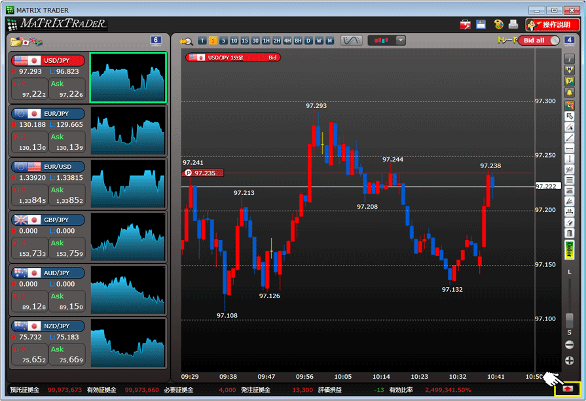This screenshot has height=401, width=586.
Task: Select the 15-minute timeframe button
Action: coord(245,41)
